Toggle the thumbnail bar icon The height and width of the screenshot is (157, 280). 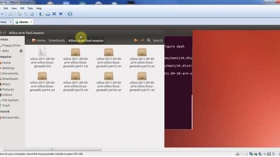pyautogui.click(x=48, y=14)
